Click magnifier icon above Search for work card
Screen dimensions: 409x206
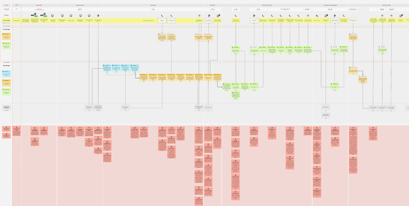tap(317, 16)
